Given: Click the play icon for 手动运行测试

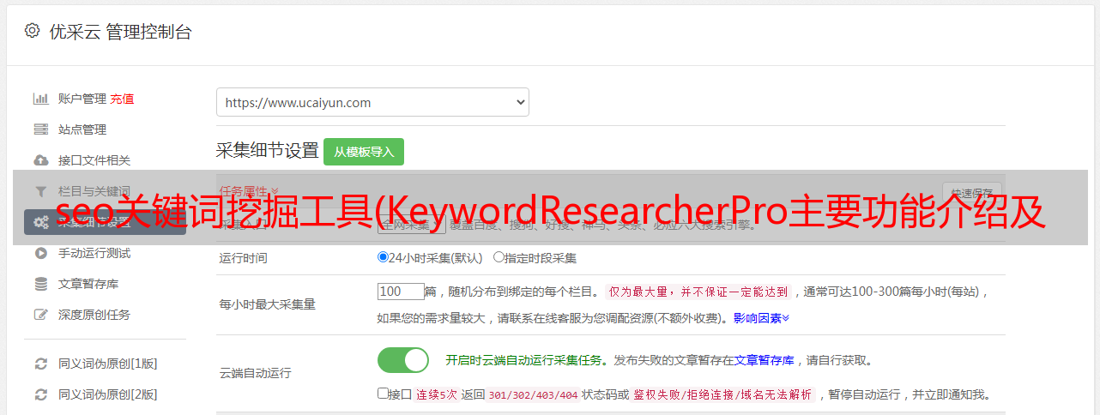Looking at the screenshot, I should click(x=40, y=253).
